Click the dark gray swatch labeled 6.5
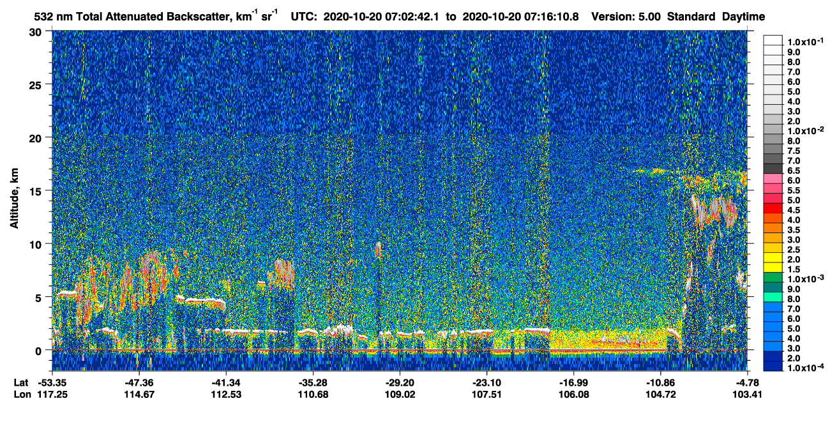Image resolution: width=830 pixels, height=426 pixels. (773, 168)
